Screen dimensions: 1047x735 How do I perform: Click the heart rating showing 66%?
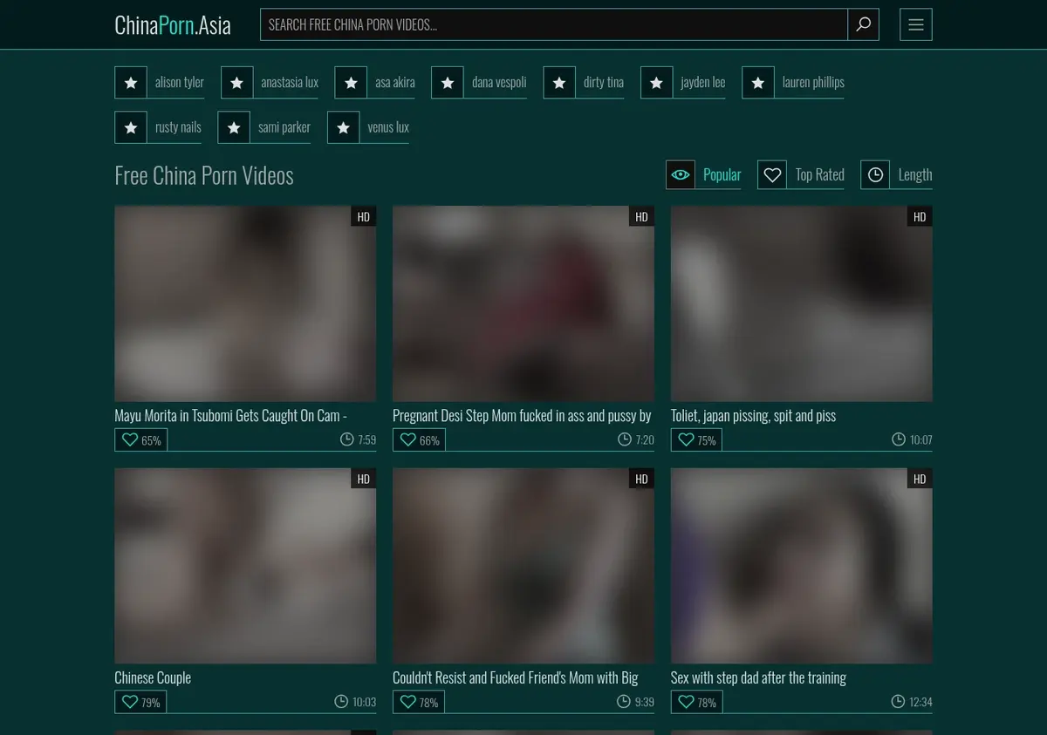(419, 439)
